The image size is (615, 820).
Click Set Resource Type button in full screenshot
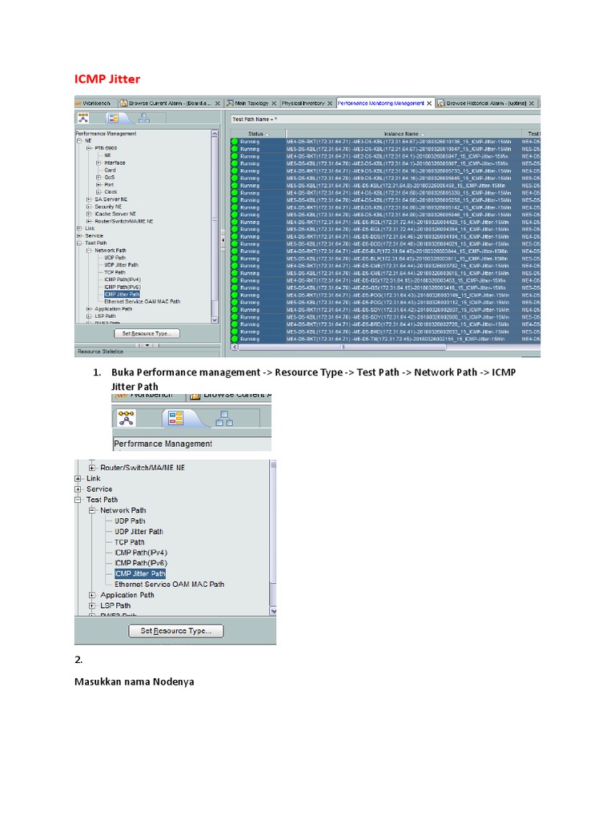147,333
